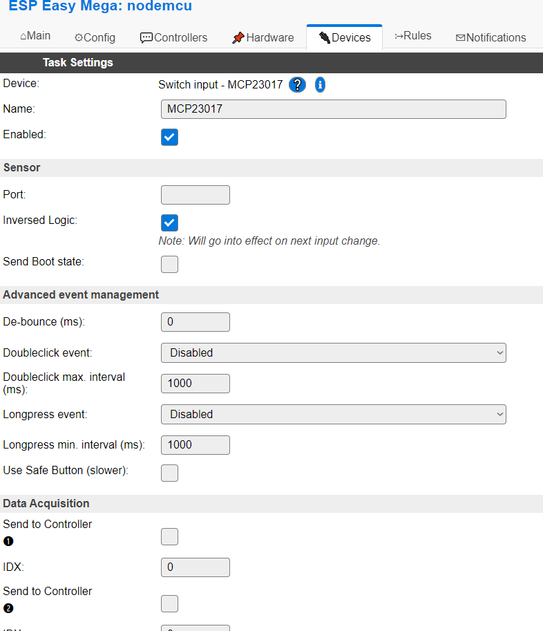Select the Devices tab

[x=345, y=37]
